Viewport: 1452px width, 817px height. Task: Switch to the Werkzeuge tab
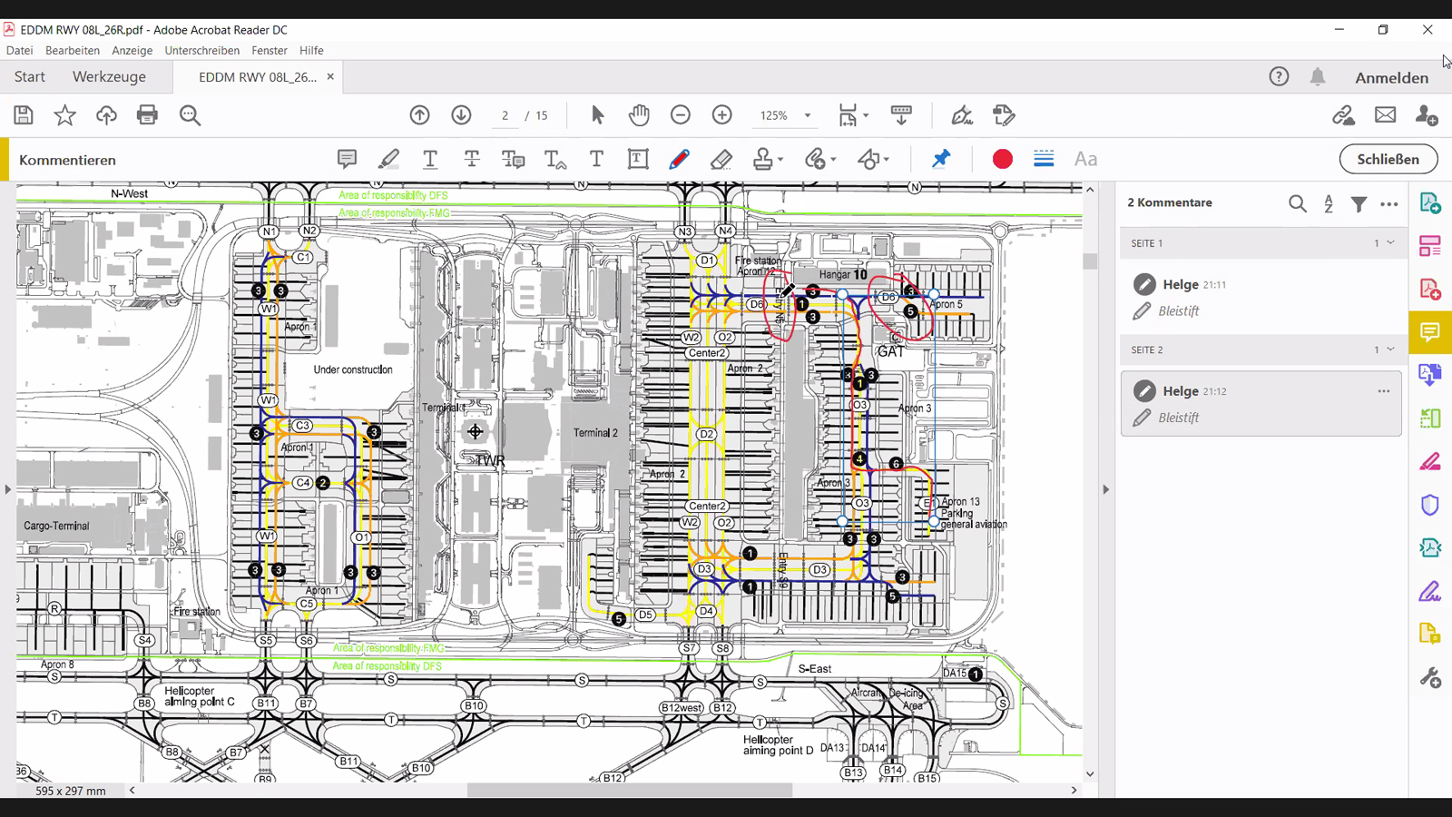click(x=109, y=77)
